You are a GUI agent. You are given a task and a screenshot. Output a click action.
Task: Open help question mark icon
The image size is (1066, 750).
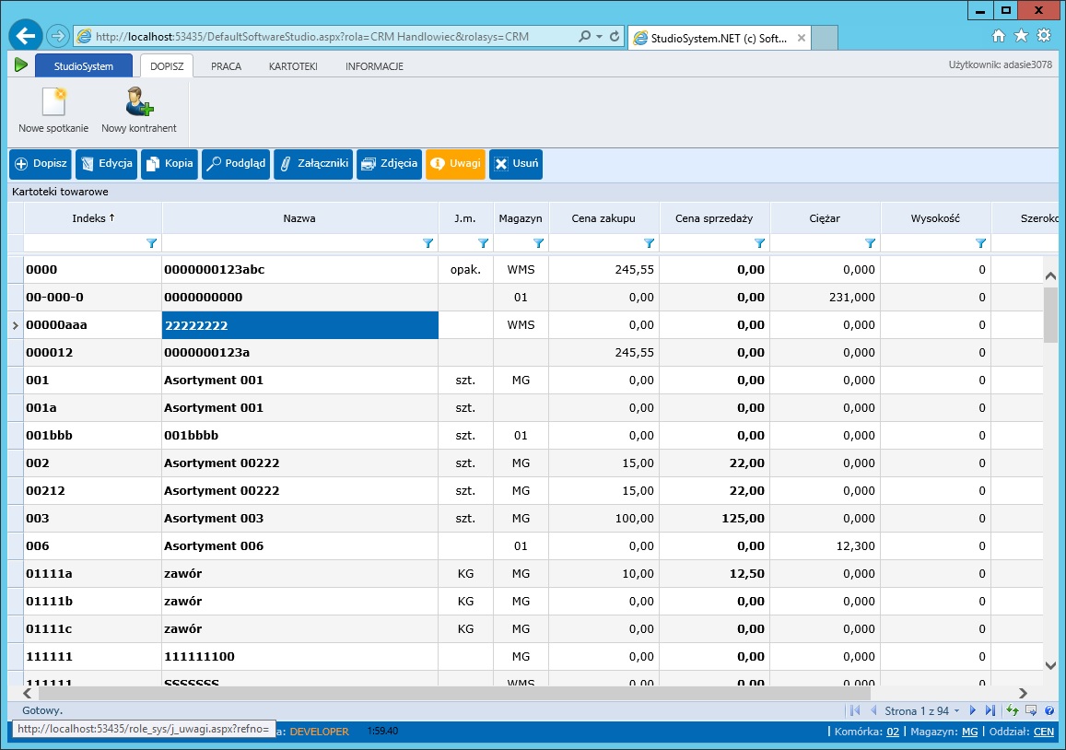(1049, 710)
